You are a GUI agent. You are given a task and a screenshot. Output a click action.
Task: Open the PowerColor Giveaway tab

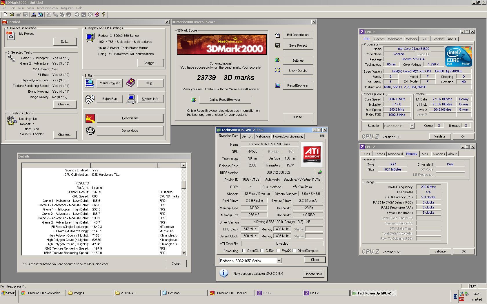(x=288, y=136)
